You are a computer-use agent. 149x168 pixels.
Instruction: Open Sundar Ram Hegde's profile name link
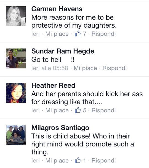click(63, 51)
